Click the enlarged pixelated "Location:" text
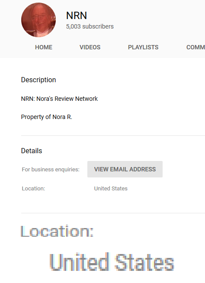 point(57,232)
